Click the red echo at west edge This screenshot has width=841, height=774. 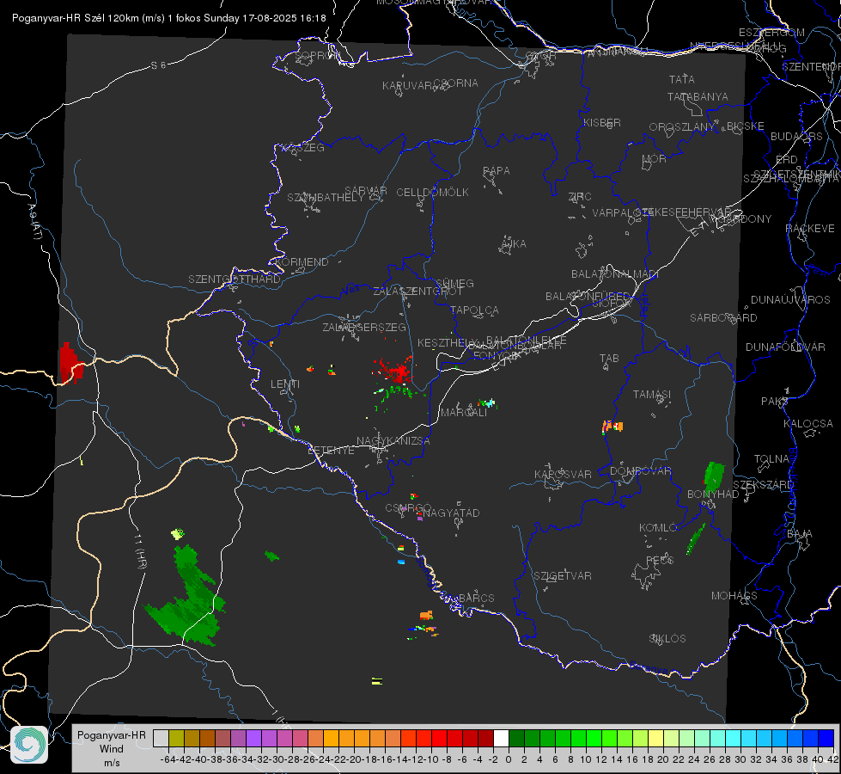tap(70, 364)
